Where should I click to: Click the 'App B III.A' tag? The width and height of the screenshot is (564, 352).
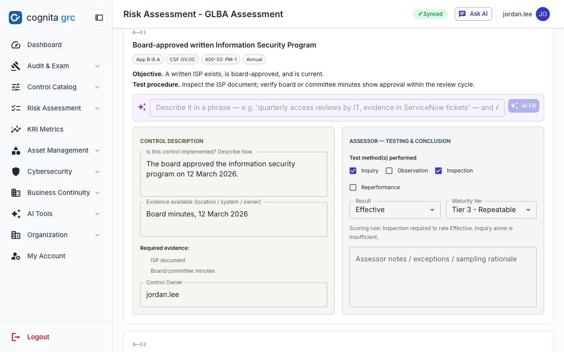click(148, 59)
